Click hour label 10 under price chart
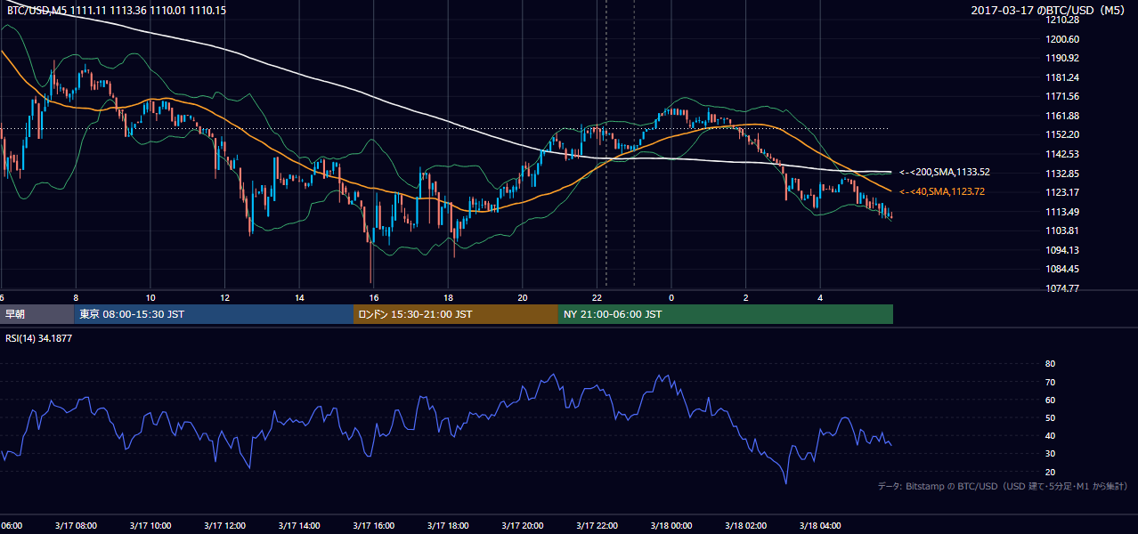This screenshot has width=1138, height=534. (150, 297)
